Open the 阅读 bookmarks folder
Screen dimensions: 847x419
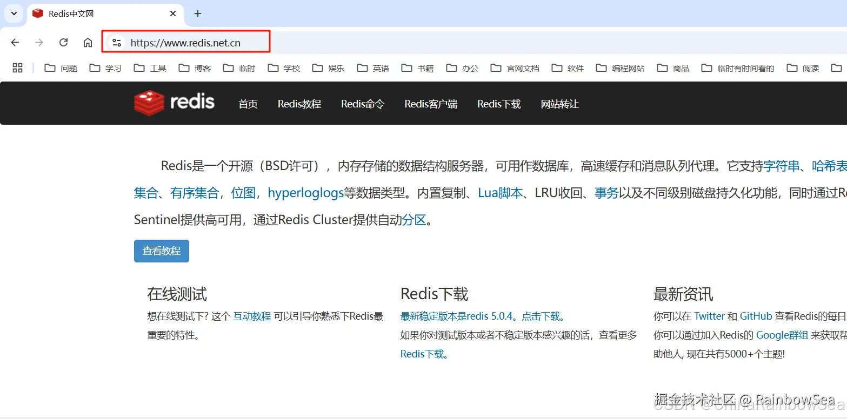[x=803, y=68]
